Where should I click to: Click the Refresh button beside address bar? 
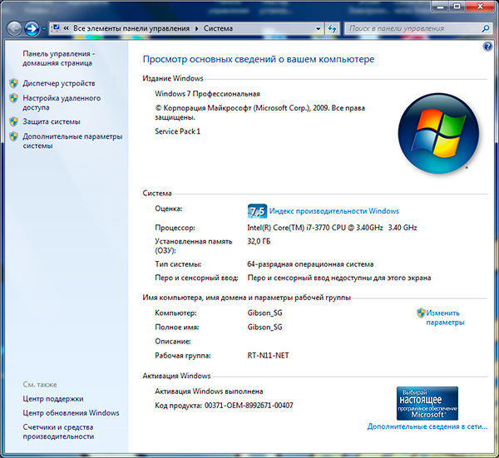click(x=332, y=28)
